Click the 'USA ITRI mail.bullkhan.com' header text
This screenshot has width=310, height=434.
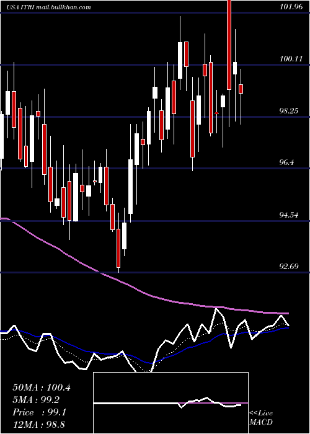(x=48, y=7)
